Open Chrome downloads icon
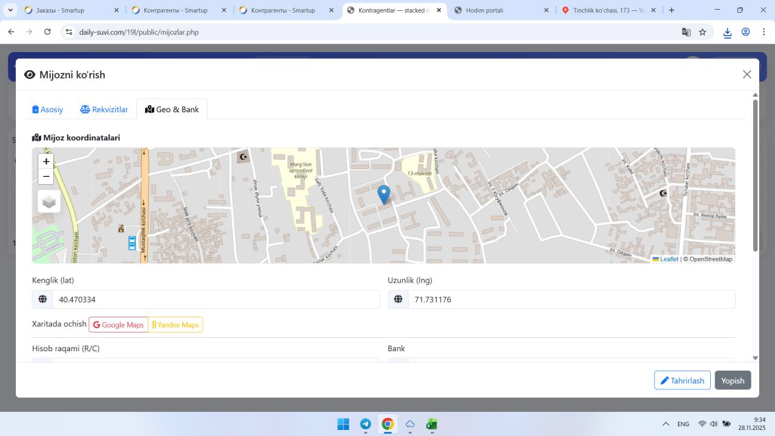This screenshot has width=775, height=436. pos(727,33)
